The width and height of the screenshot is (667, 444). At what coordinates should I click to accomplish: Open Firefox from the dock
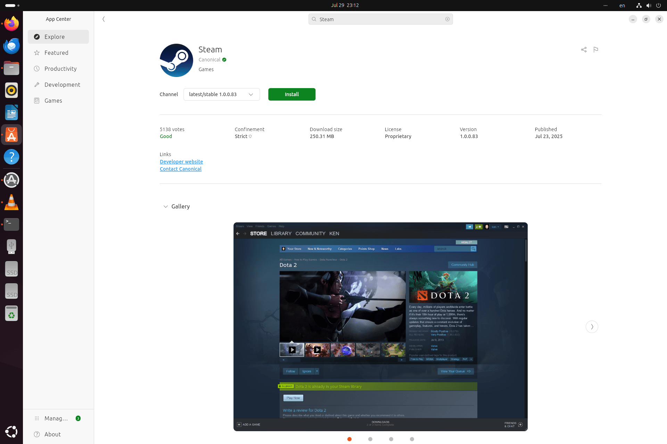(11, 24)
